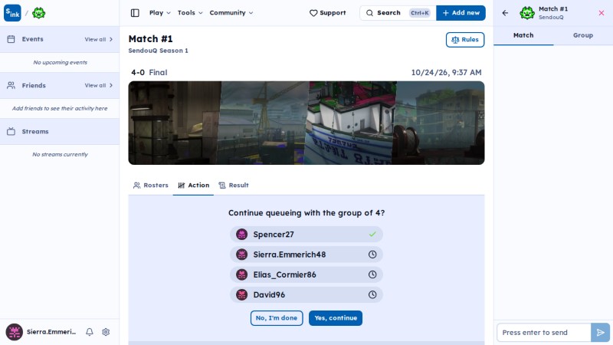Click the back arrow in chat panel
Viewport: 613px width, 345px height.
(505, 13)
